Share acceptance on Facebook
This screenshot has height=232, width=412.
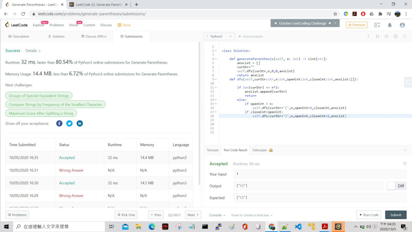(60, 123)
